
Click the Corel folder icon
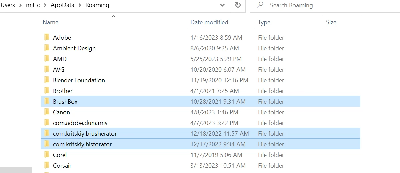[47, 155]
